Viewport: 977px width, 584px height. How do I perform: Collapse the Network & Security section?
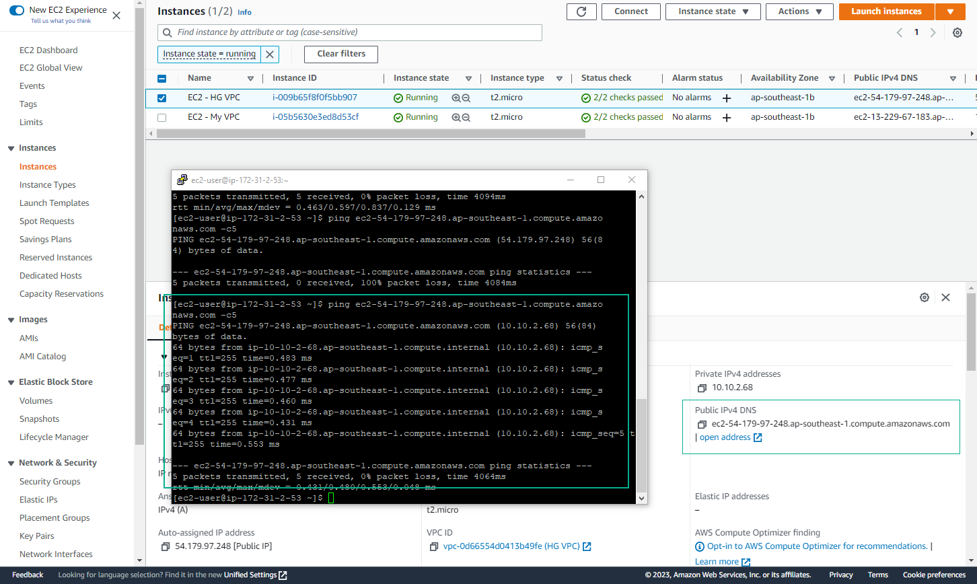coord(11,464)
